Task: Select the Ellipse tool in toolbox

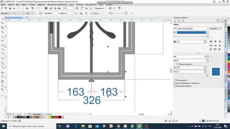Action: (x=2, y=49)
